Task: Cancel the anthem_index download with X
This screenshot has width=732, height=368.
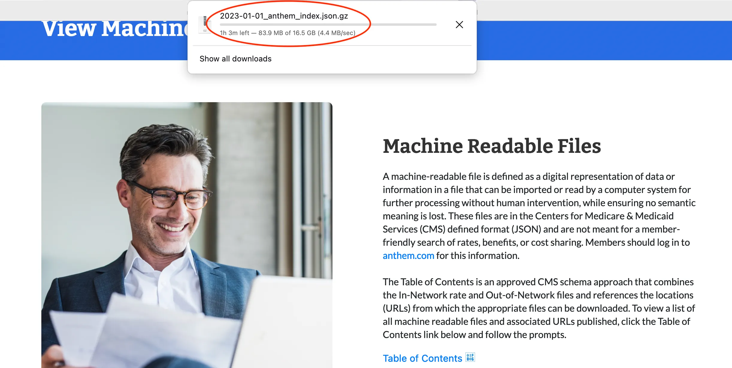Action: coord(459,25)
